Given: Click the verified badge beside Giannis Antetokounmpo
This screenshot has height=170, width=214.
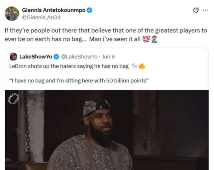Looking at the screenshot, I should coord(89,10).
